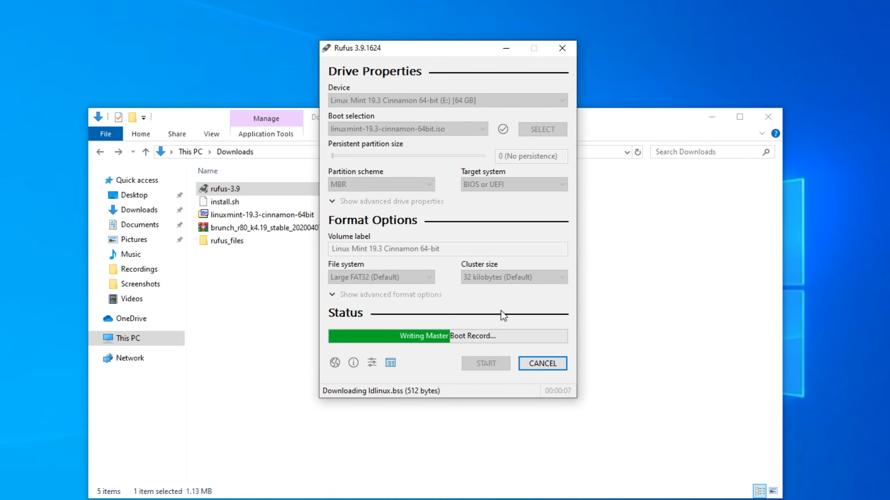
Task: Open the File menu tab
Action: click(x=106, y=134)
